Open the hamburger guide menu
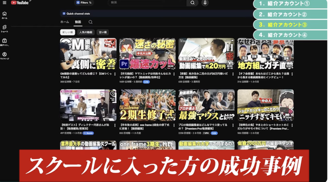The width and height of the screenshot is (328, 182). pos(4,3)
